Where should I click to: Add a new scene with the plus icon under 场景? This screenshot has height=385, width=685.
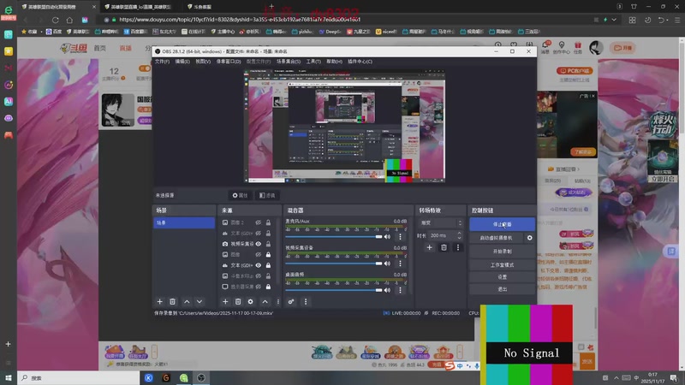click(x=159, y=302)
